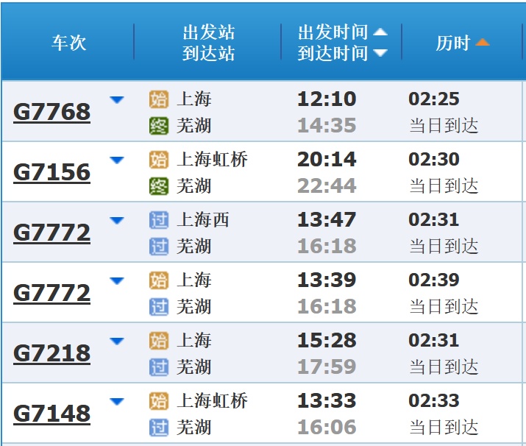Image resolution: width=526 pixels, height=446 pixels.
Task: Toggle the 历时 duration sort arrow
Action: point(483,43)
